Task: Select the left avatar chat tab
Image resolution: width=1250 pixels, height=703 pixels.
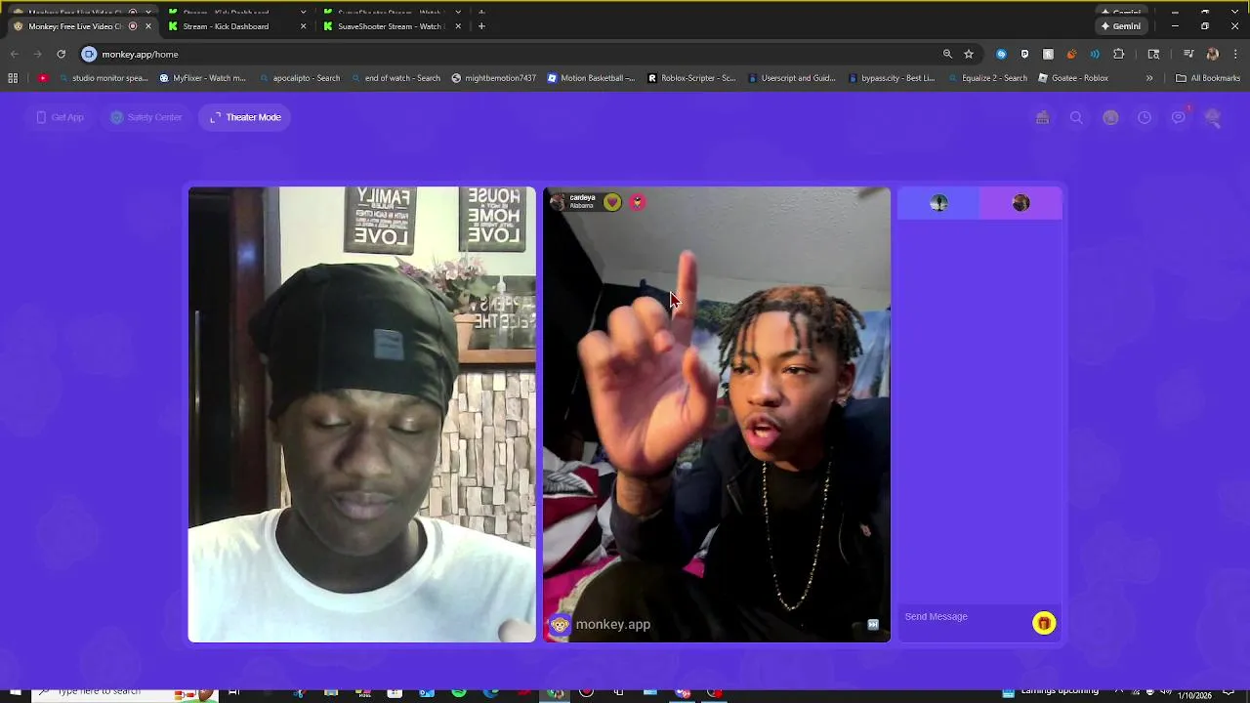Action: (x=938, y=203)
